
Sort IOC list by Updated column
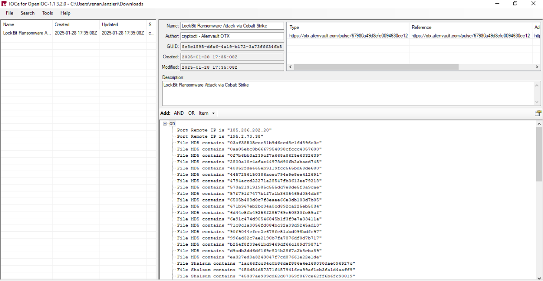[x=123, y=24]
